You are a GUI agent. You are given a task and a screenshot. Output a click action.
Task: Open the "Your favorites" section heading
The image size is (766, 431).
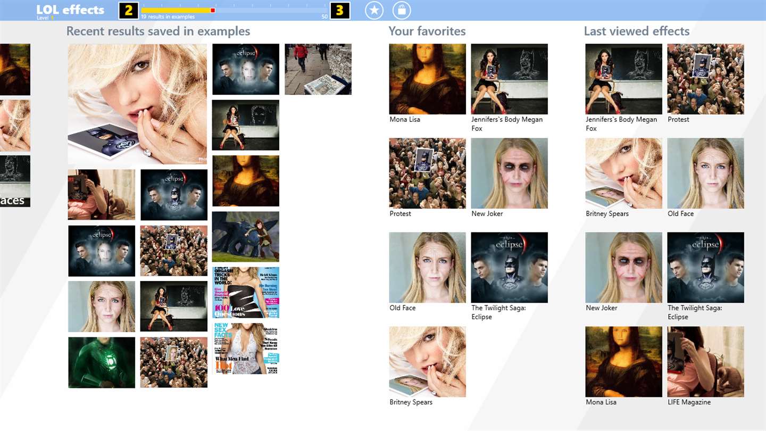pos(427,31)
